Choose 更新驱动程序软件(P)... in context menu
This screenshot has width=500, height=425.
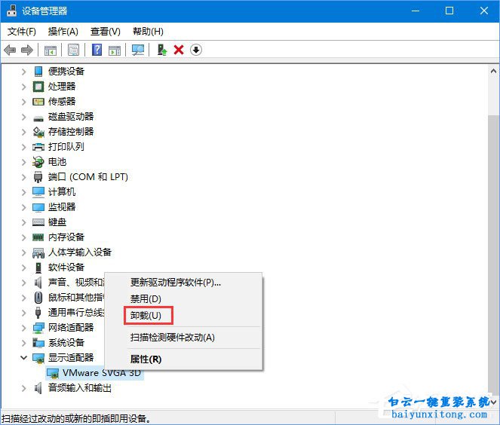pyautogui.click(x=183, y=283)
